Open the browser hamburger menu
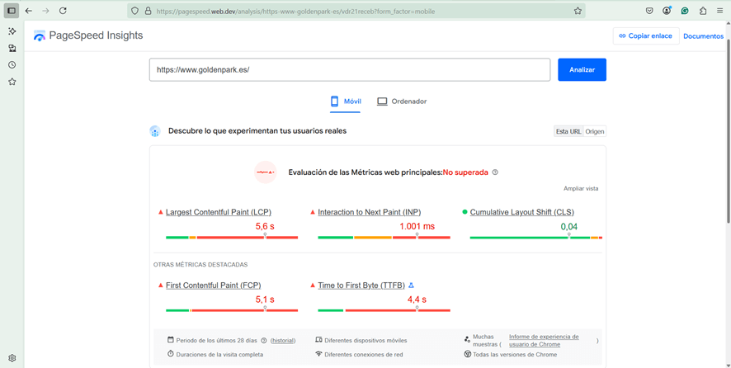 [x=720, y=12]
